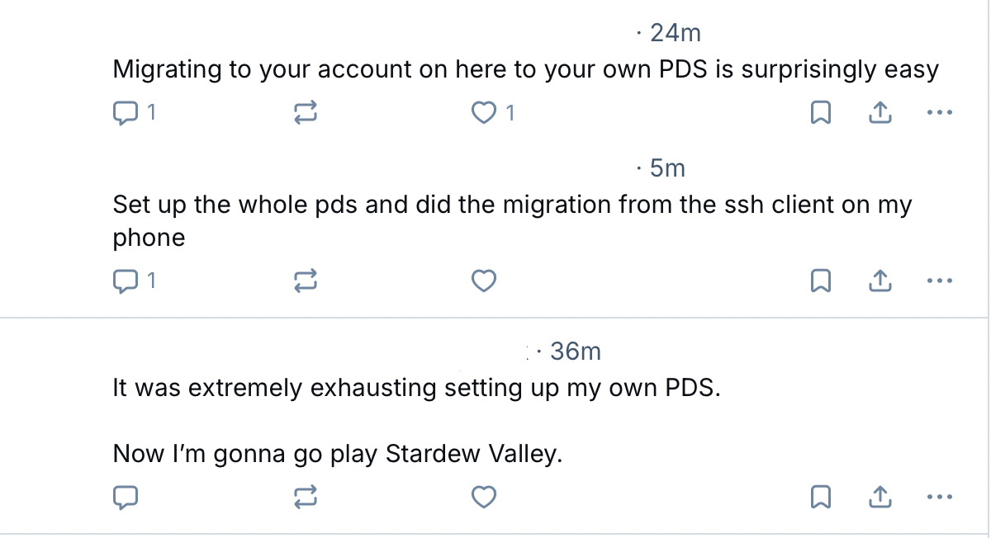Repost the ssh client phone post
The height and width of the screenshot is (538, 991).
click(306, 282)
